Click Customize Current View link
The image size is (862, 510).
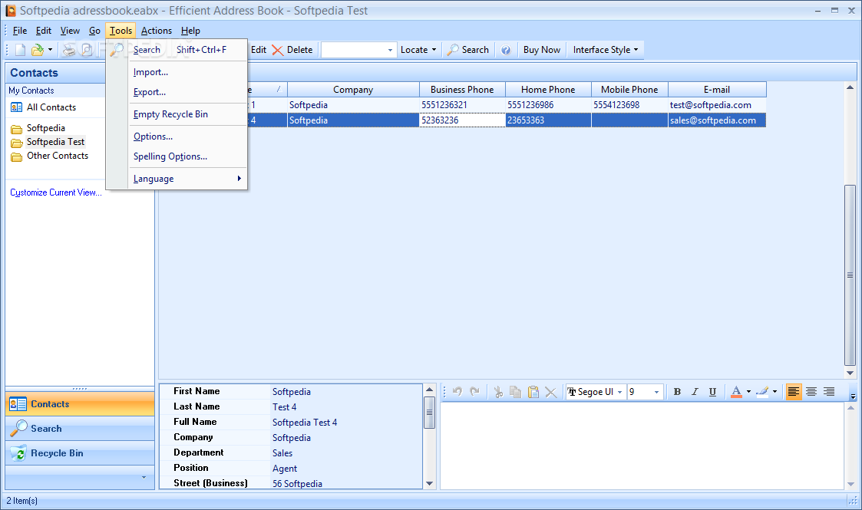click(55, 192)
